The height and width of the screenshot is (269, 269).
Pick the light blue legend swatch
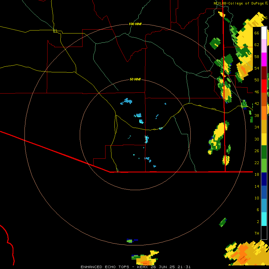264,206
